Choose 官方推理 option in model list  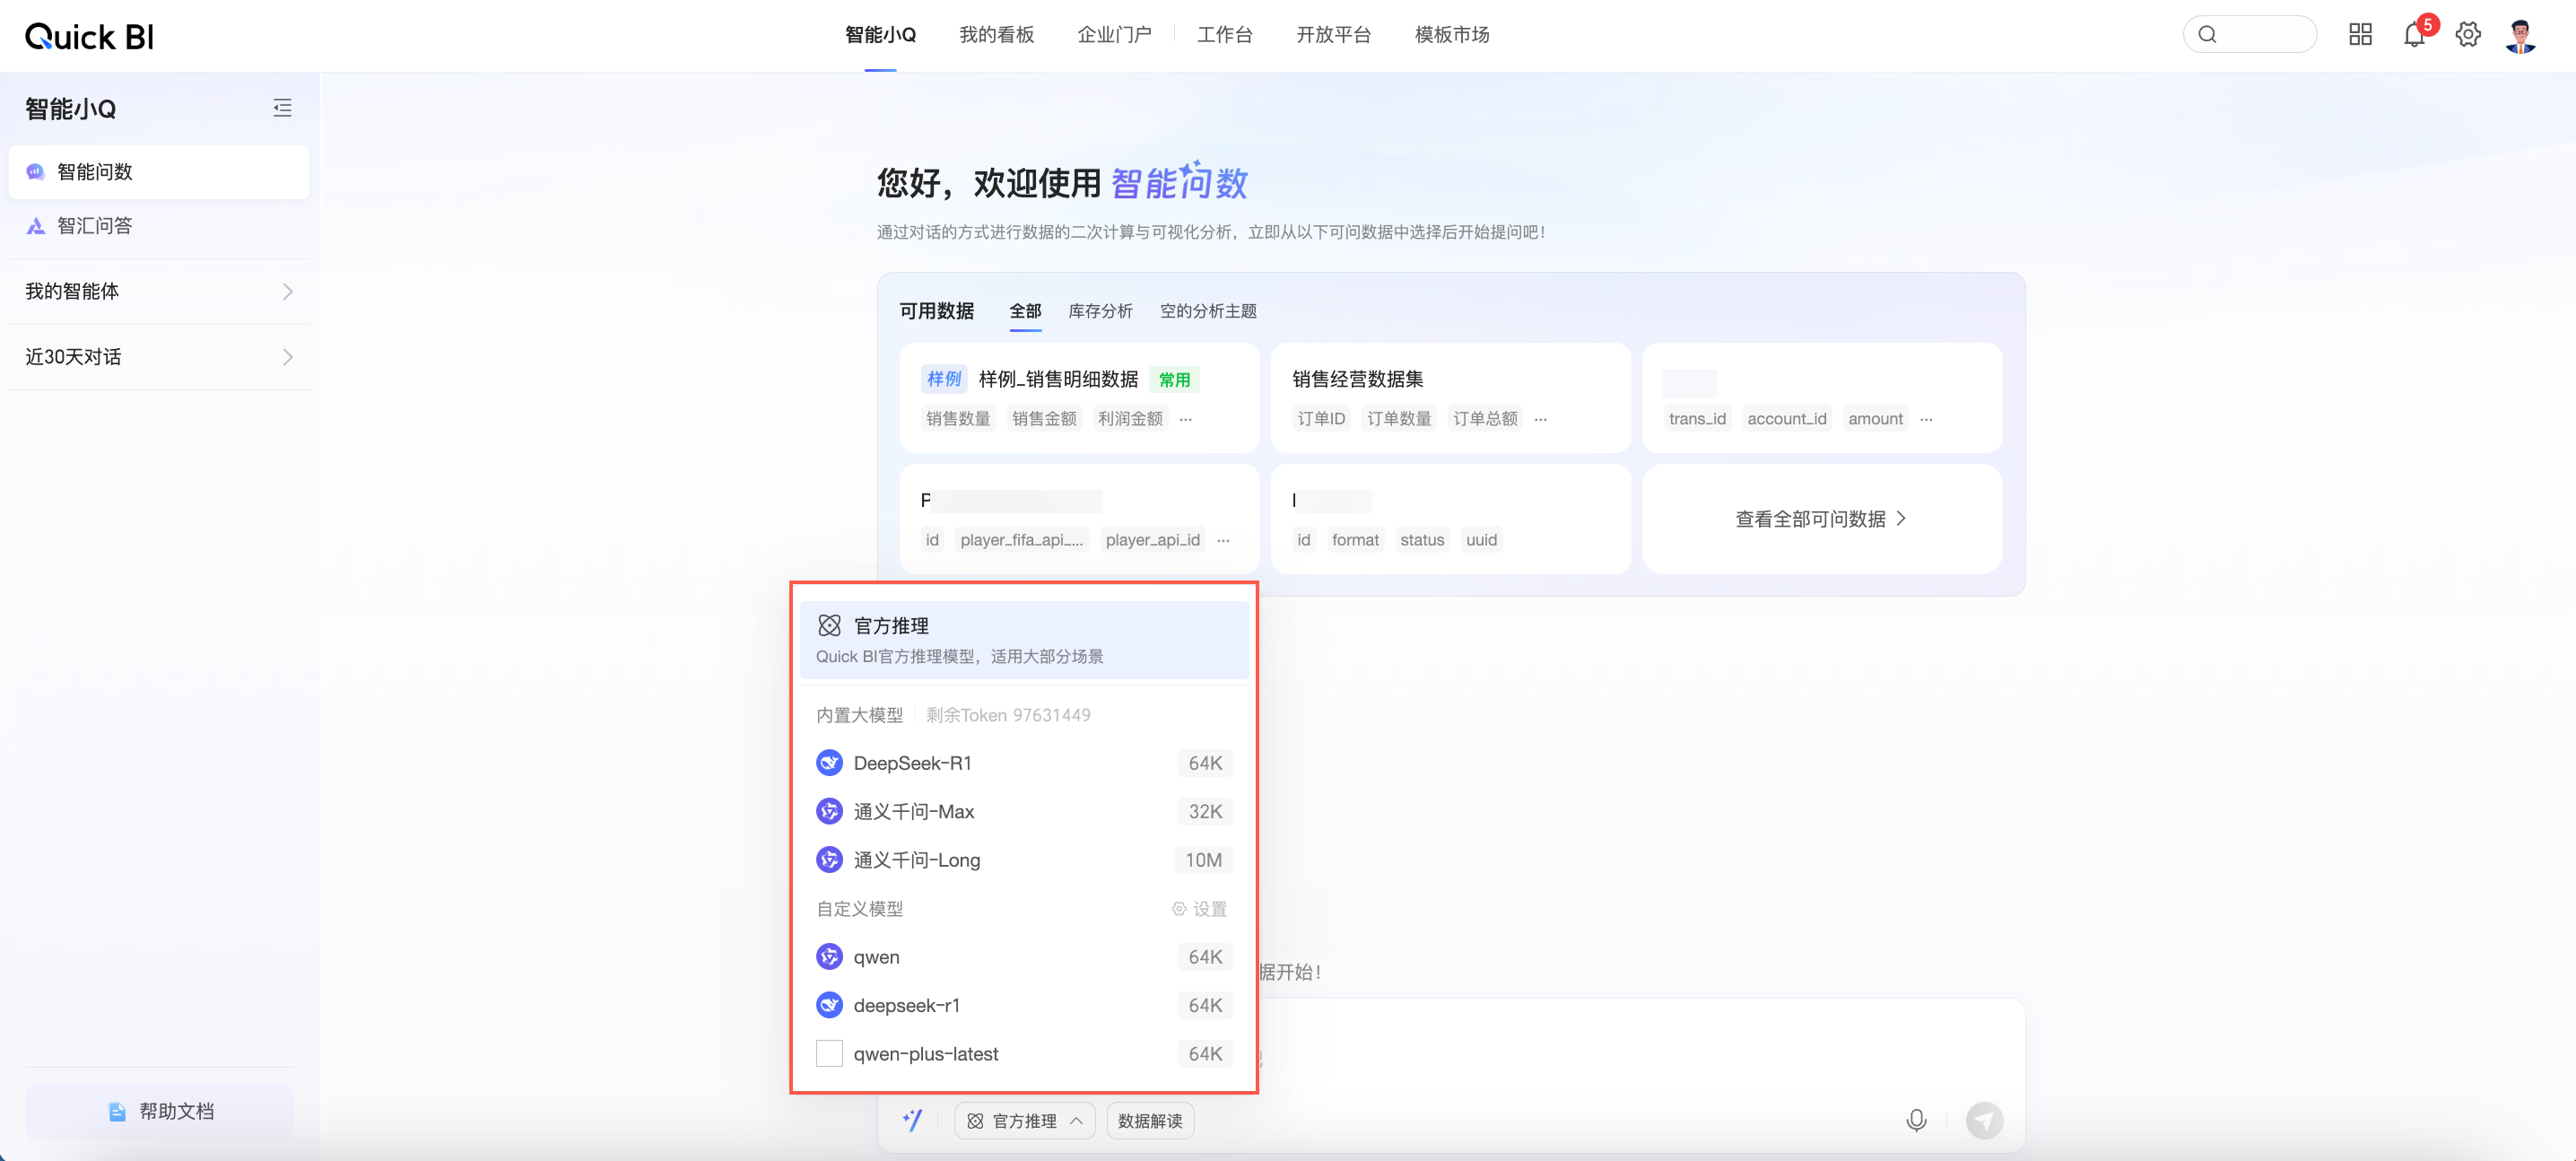pyautogui.click(x=1024, y=640)
